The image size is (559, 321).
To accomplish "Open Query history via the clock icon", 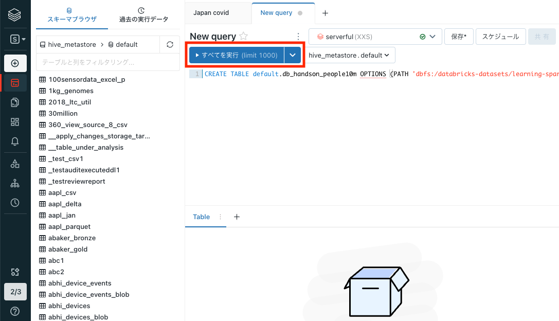I will (x=14, y=203).
